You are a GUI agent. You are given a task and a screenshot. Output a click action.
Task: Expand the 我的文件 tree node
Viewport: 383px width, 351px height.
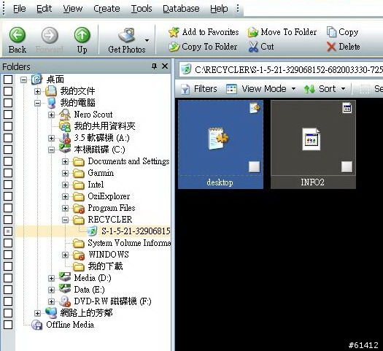click(x=37, y=91)
